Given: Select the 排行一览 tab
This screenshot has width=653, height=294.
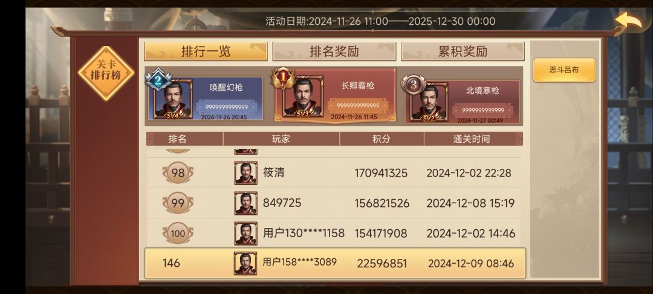Looking at the screenshot, I should (206, 51).
